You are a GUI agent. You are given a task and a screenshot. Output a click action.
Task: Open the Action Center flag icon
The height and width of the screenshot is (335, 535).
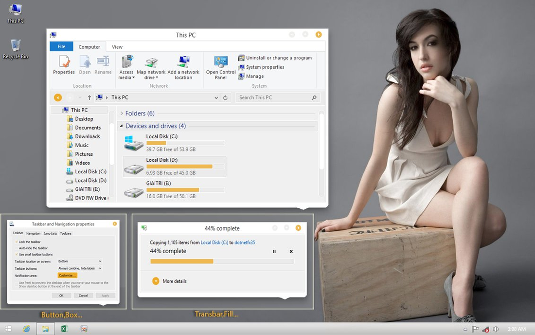475,329
